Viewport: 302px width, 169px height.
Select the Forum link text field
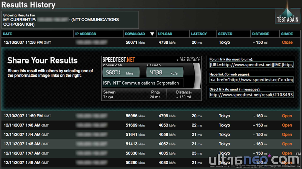pos(252,65)
